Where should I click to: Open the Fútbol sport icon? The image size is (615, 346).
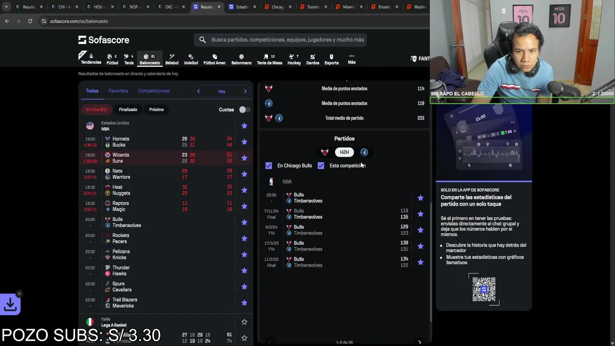[x=112, y=59]
